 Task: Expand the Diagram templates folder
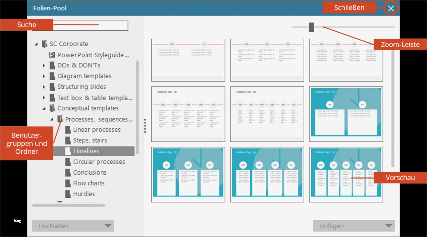[x=43, y=76]
